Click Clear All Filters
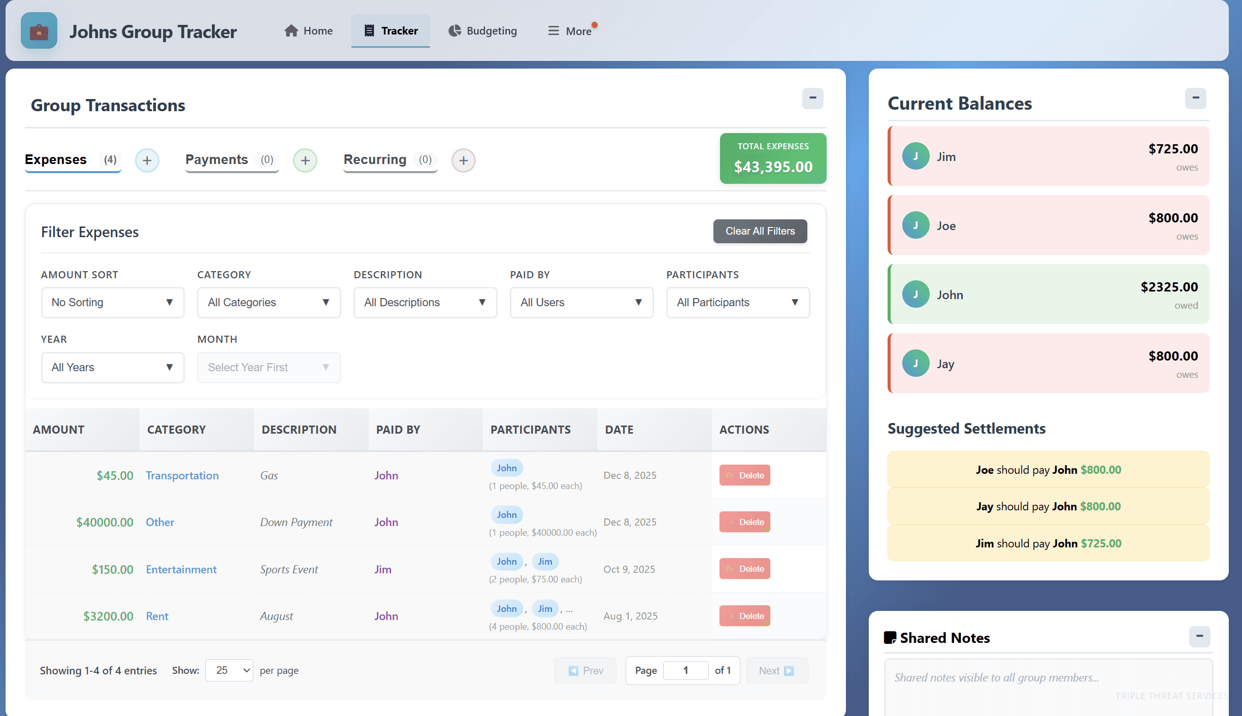This screenshot has height=716, width=1242. (x=759, y=231)
